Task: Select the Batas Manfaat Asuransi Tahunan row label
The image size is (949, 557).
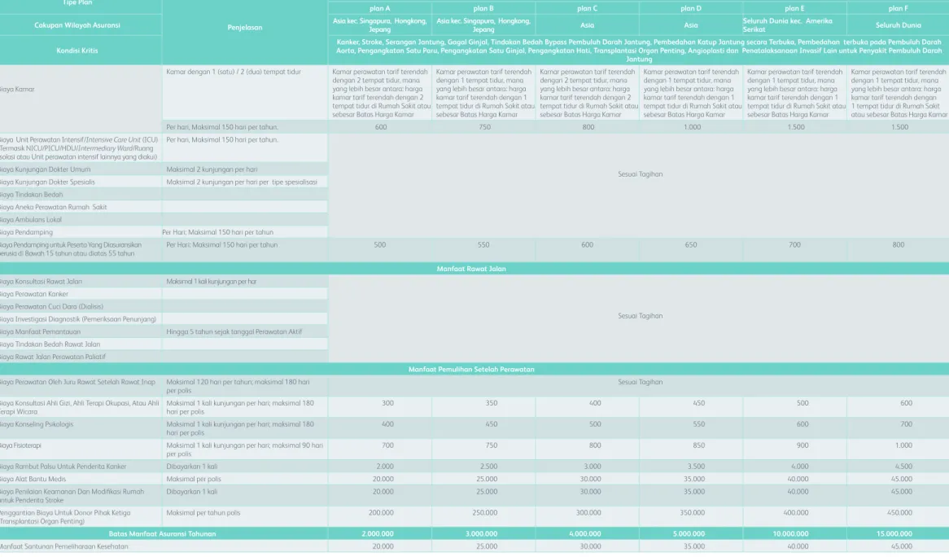Action: 162,534
